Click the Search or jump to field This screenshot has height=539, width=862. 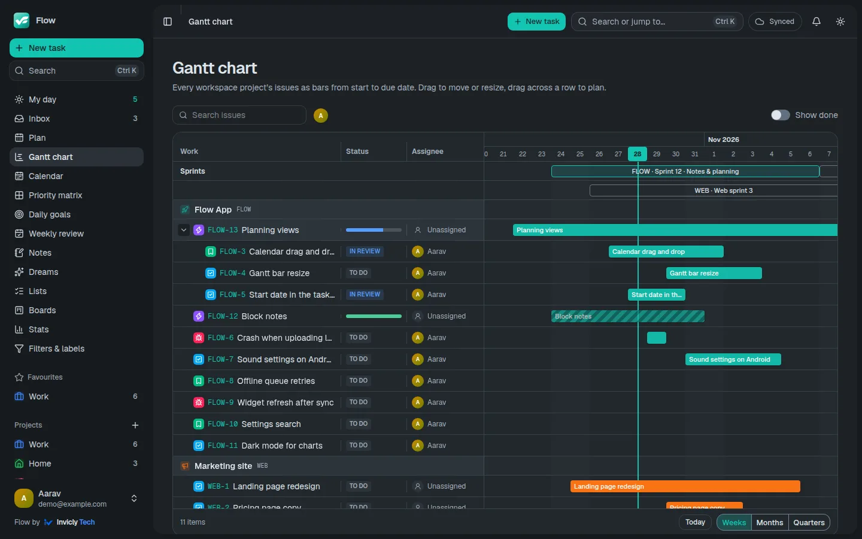(657, 22)
